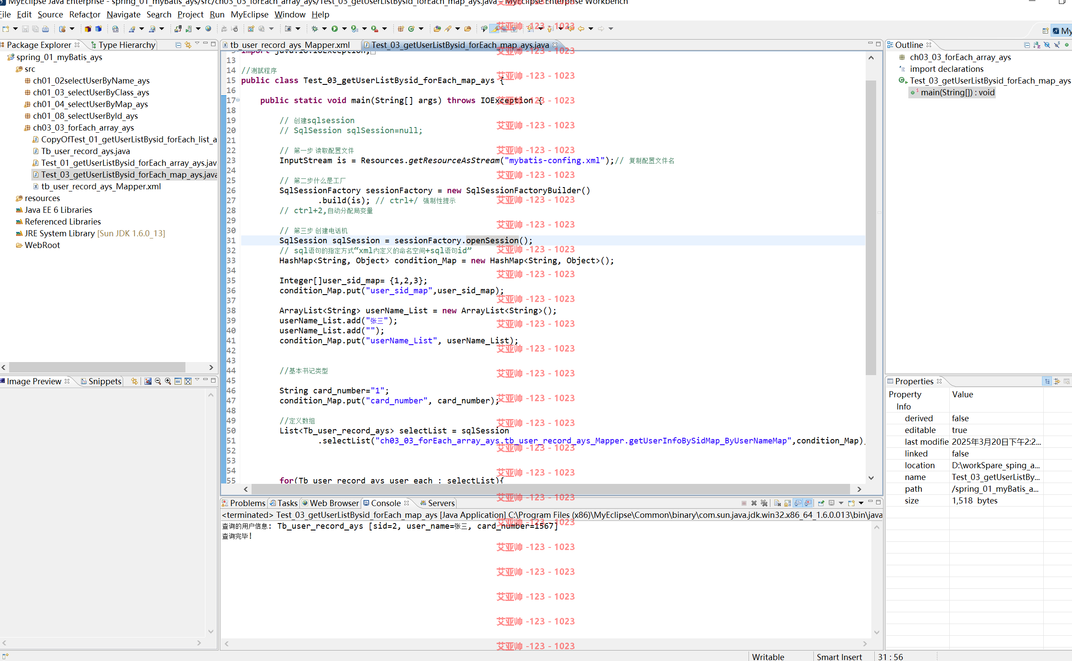Image resolution: width=1072 pixels, height=661 pixels.
Task: Open the Snippets tab
Action: pyautogui.click(x=101, y=381)
